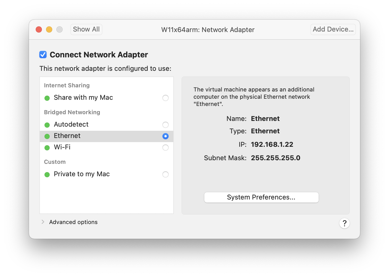The height and width of the screenshot is (277, 389).
Task: Click the green indicator for Private to my Mac
Action: point(47,174)
